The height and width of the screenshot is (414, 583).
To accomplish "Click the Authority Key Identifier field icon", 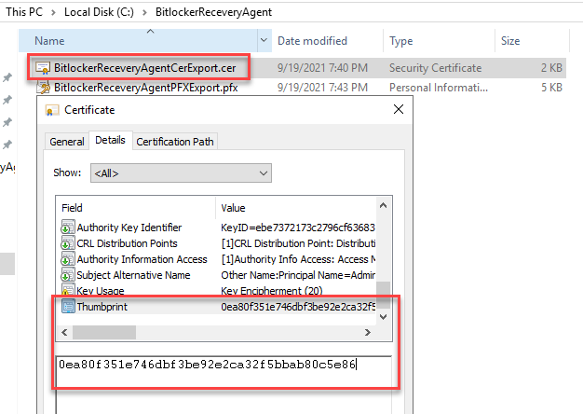I will coord(66,228).
